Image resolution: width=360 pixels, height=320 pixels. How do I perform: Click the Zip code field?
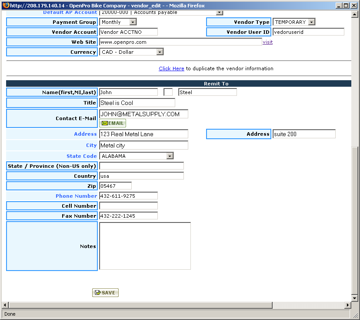pos(115,186)
